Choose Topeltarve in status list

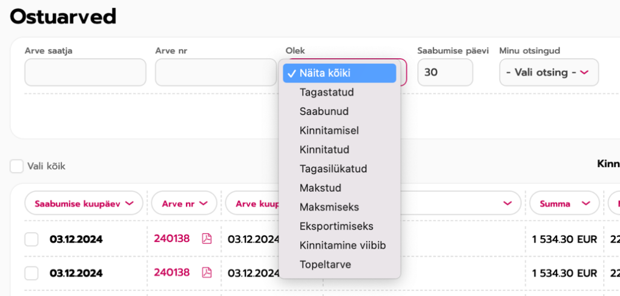[325, 265]
